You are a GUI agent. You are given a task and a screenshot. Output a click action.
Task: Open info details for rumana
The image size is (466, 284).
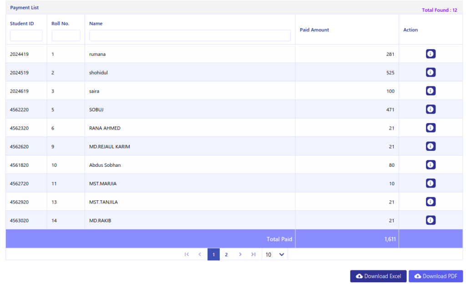(431, 54)
